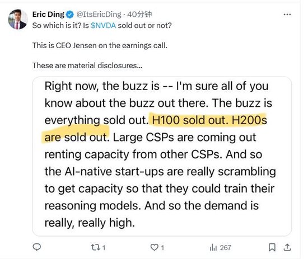This screenshot has height=259, width=308.
Task: Click the reply speech bubble icon
Action: [37, 247]
